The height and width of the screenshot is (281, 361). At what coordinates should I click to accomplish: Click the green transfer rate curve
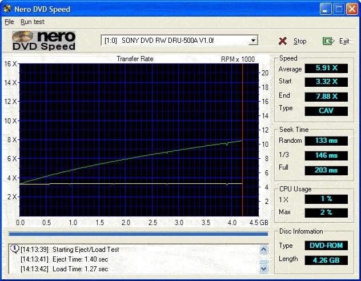click(131, 158)
